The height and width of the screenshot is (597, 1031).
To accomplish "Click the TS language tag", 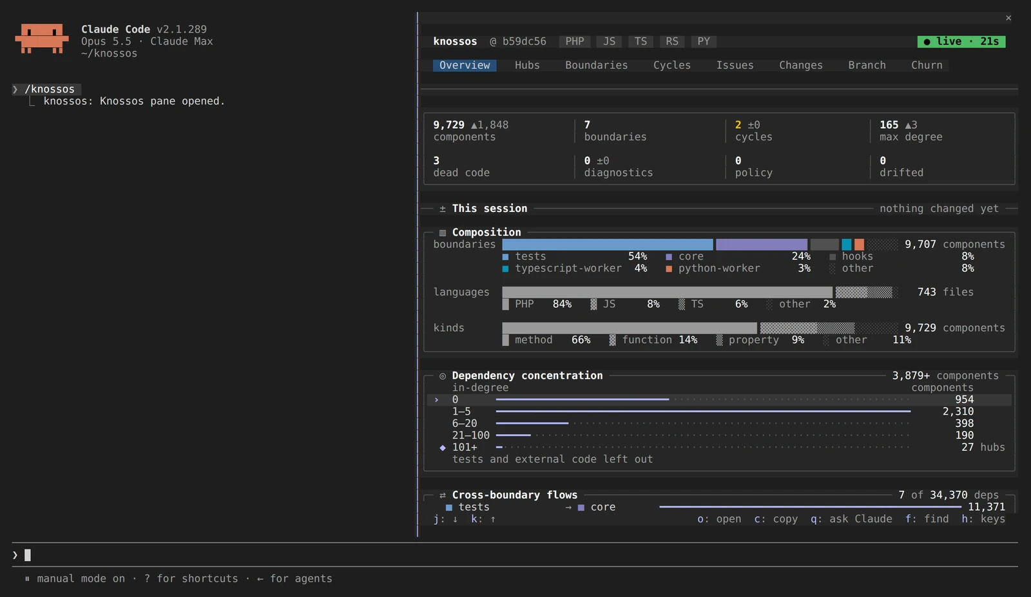I will (x=641, y=41).
